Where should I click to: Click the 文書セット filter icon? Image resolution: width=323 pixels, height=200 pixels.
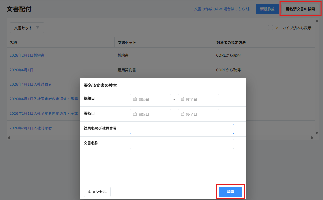pyautogui.click(x=37, y=28)
